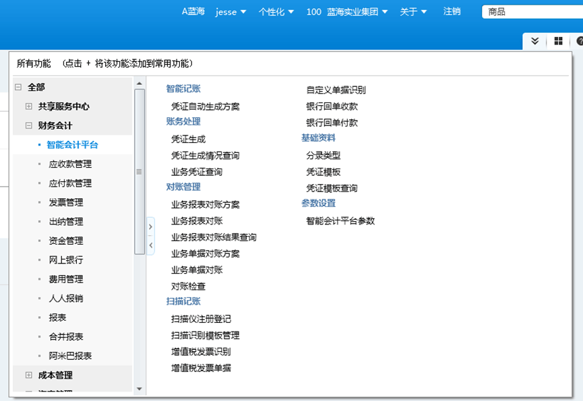Open 智能会计平台参数 function
Image resolution: width=583 pixels, height=401 pixels.
[x=340, y=221]
